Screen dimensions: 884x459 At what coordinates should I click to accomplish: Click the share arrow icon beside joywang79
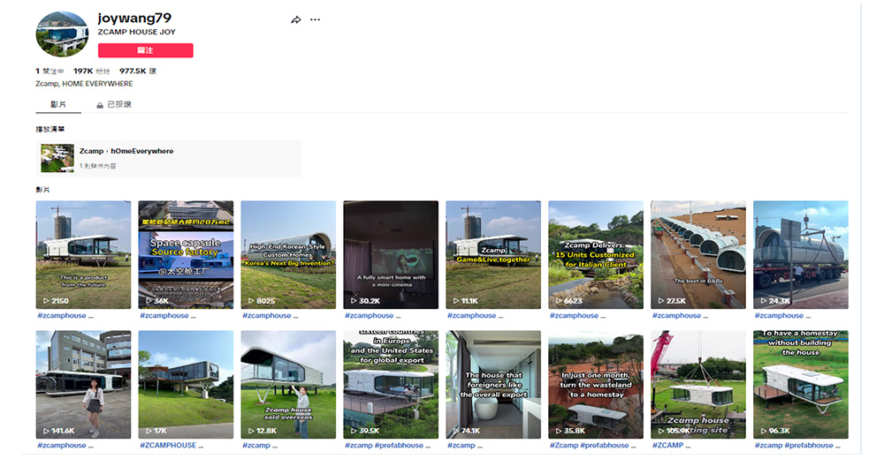(x=295, y=19)
